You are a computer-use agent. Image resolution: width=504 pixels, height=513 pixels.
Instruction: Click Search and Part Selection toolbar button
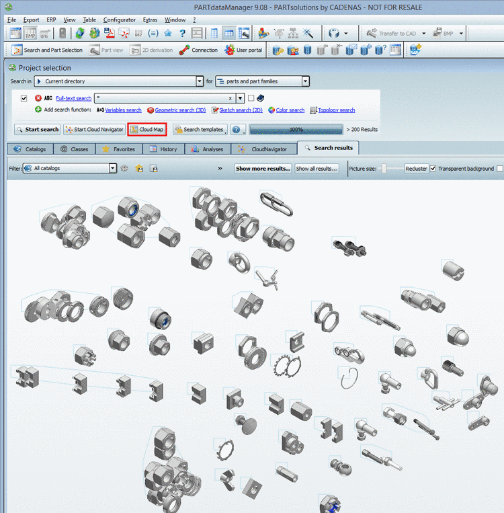pos(47,50)
